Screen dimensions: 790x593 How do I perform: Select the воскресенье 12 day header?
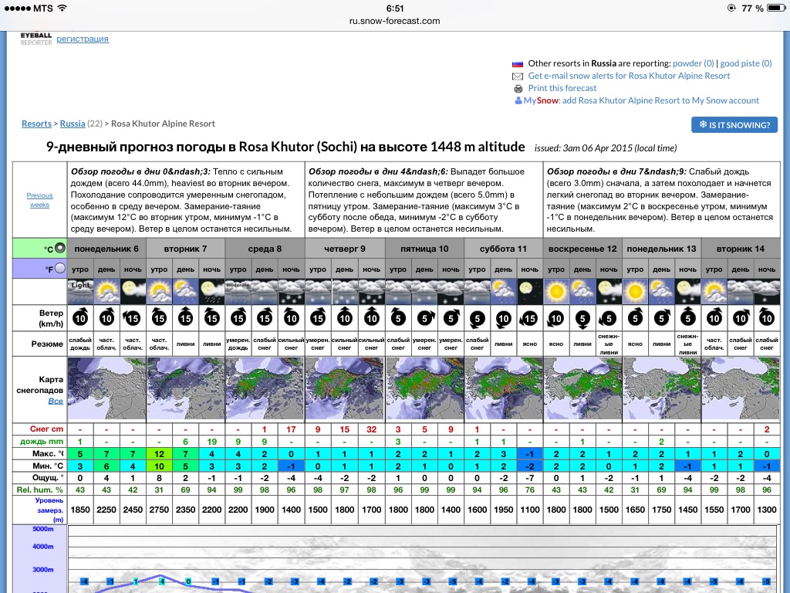click(x=582, y=249)
